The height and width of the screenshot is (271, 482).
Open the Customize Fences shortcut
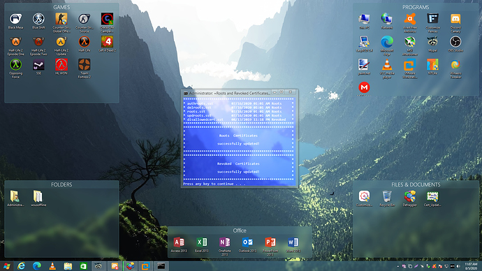pos(432,22)
